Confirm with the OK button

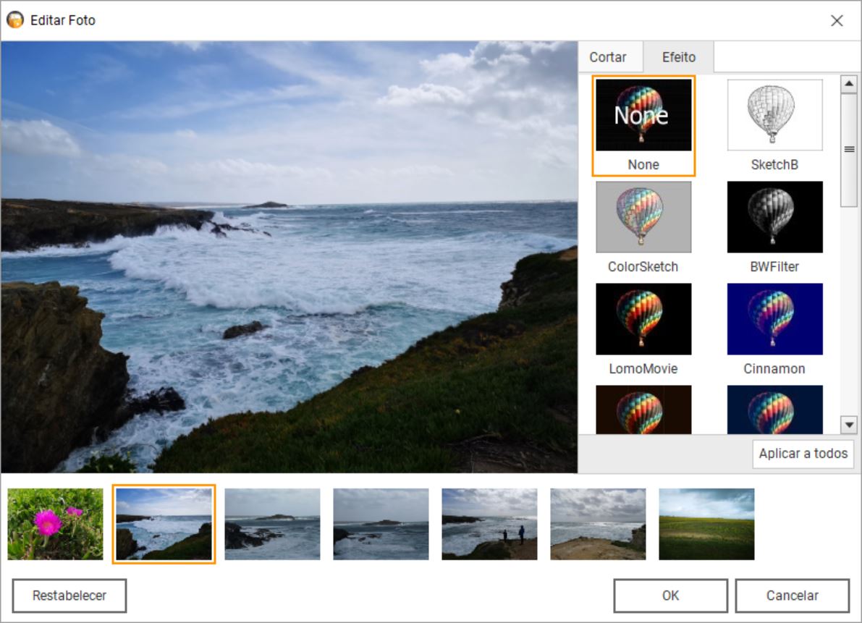[x=671, y=596]
